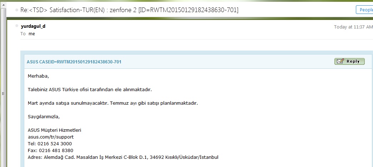Click the closing 'Saygılarımızla,'
The height and width of the screenshot is (167, 373).
[44, 117]
